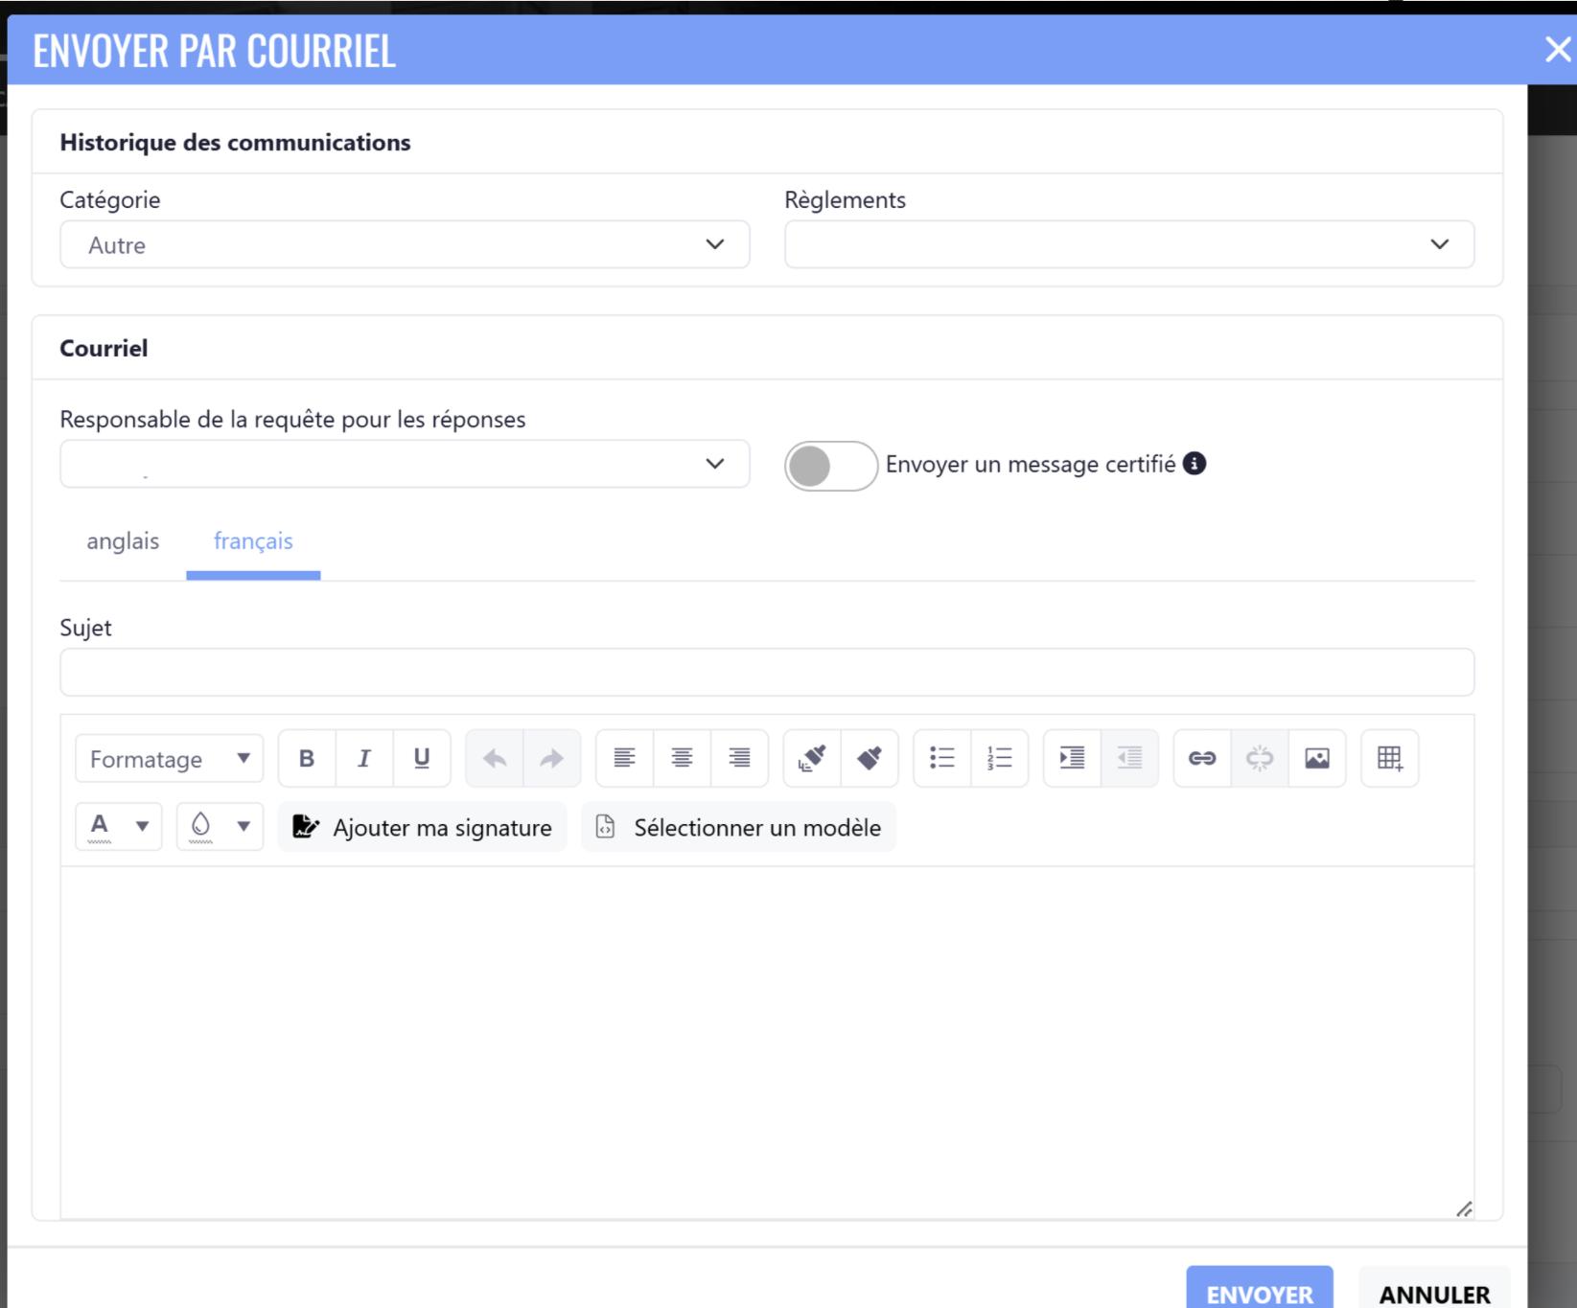The height and width of the screenshot is (1308, 1577).
Task: Open the Formatage style dropdown
Action: [170, 759]
